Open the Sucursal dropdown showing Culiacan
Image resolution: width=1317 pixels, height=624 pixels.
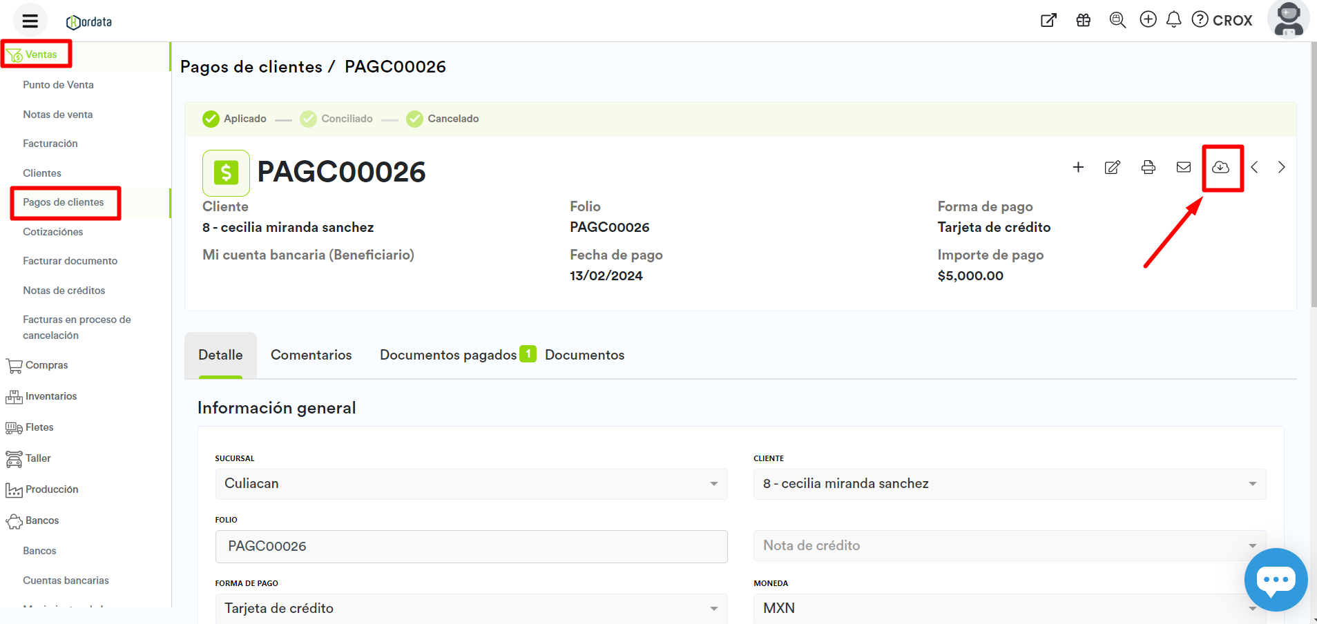click(471, 484)
